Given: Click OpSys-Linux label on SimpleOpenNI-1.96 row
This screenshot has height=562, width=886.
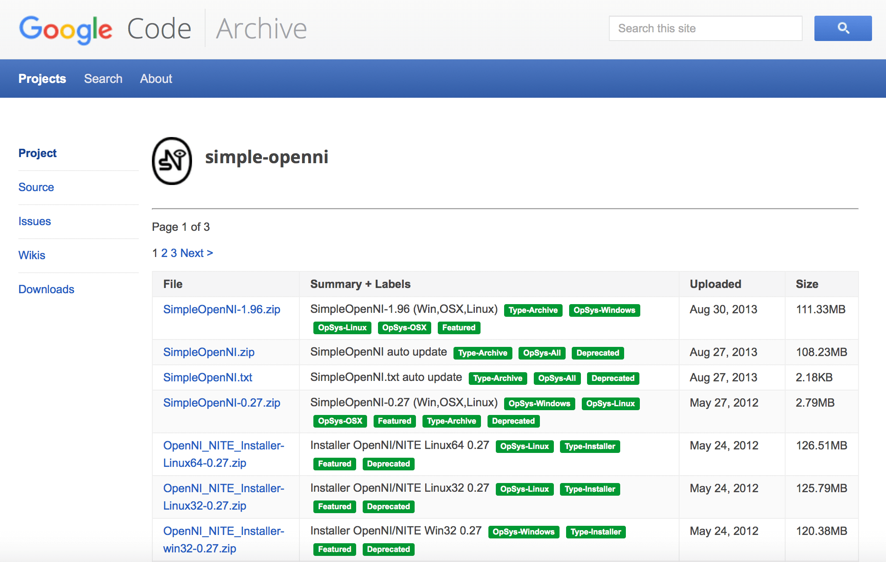Looking at the screenshot, I should (342, 328).
